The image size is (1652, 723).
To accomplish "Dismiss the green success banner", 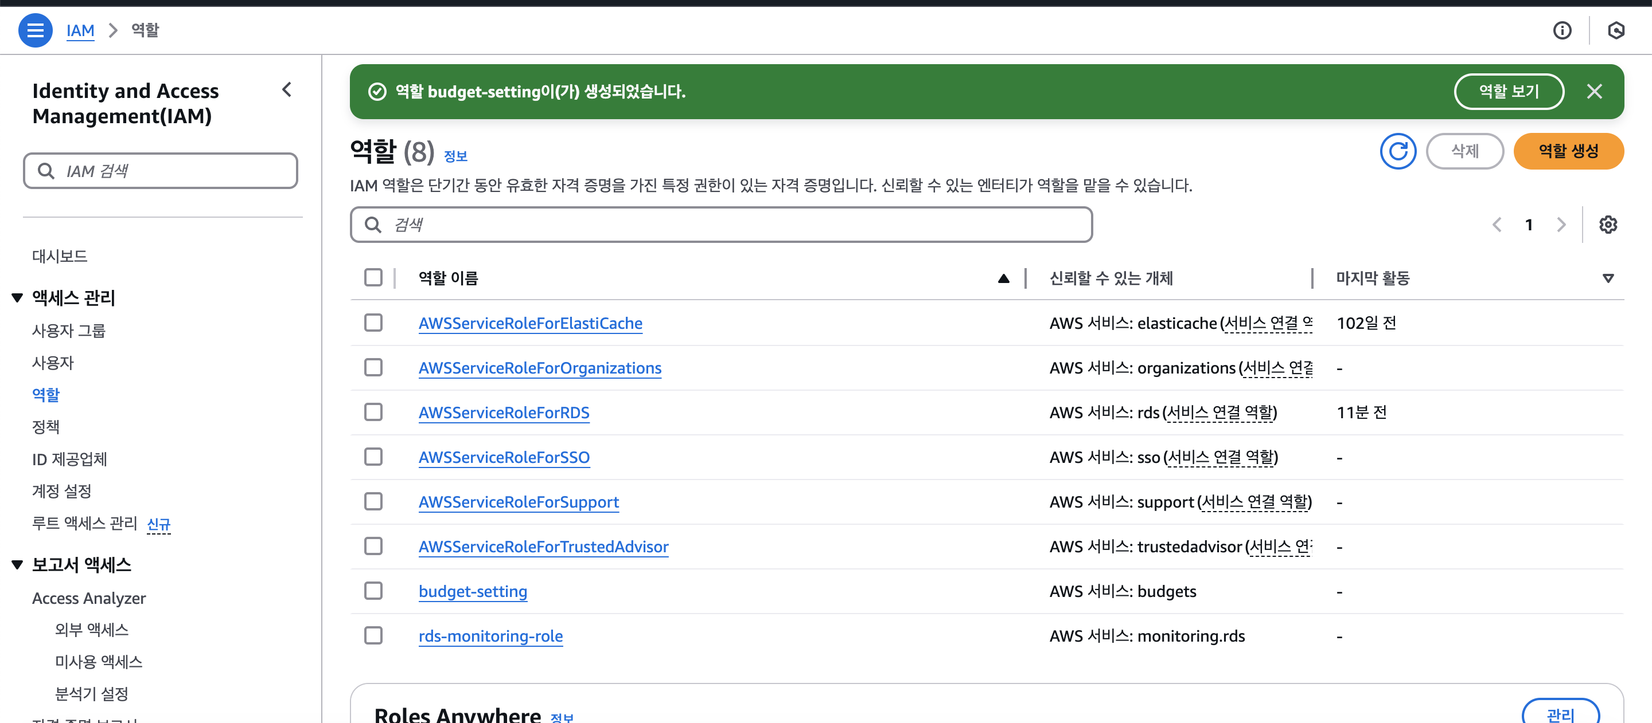I will pos(1593,92).
